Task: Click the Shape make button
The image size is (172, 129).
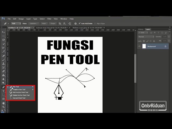Action: (53, 24)
